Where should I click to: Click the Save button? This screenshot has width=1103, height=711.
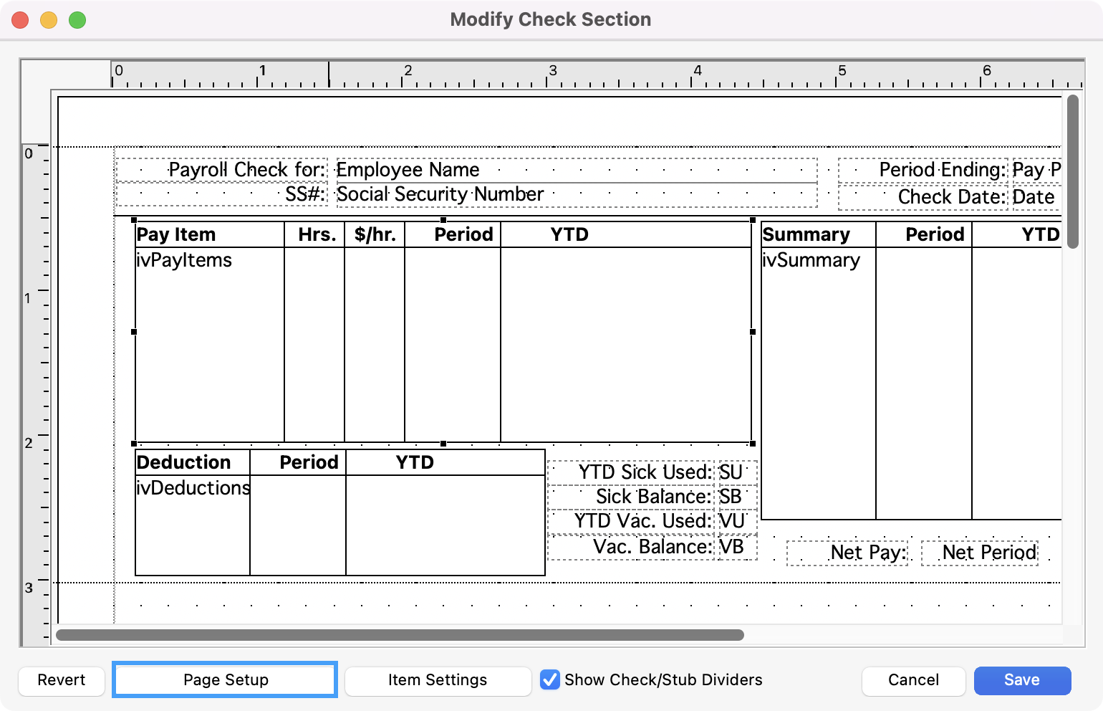pyautogui.click(x=1022, y=680)
